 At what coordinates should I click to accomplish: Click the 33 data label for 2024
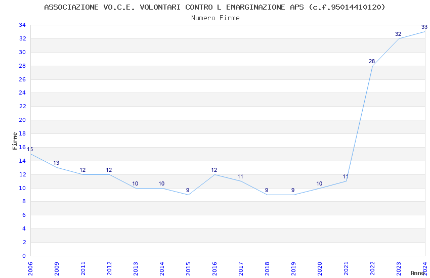pyautogui.click(x=424, y=27)
